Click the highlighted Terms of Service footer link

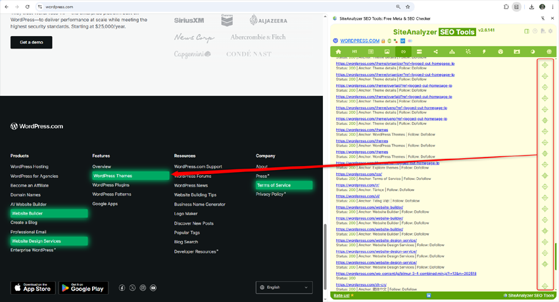284,185
